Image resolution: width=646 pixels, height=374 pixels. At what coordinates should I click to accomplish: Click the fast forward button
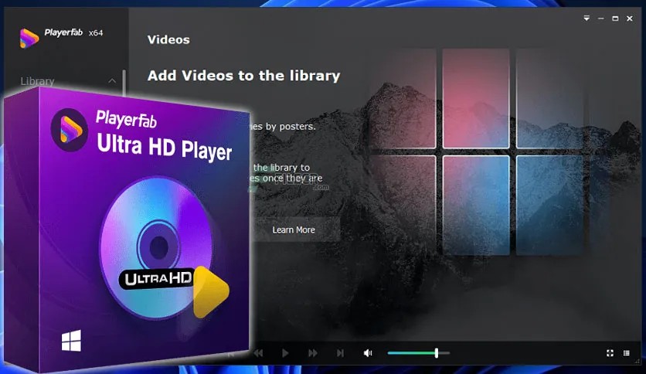pos(313,353)
